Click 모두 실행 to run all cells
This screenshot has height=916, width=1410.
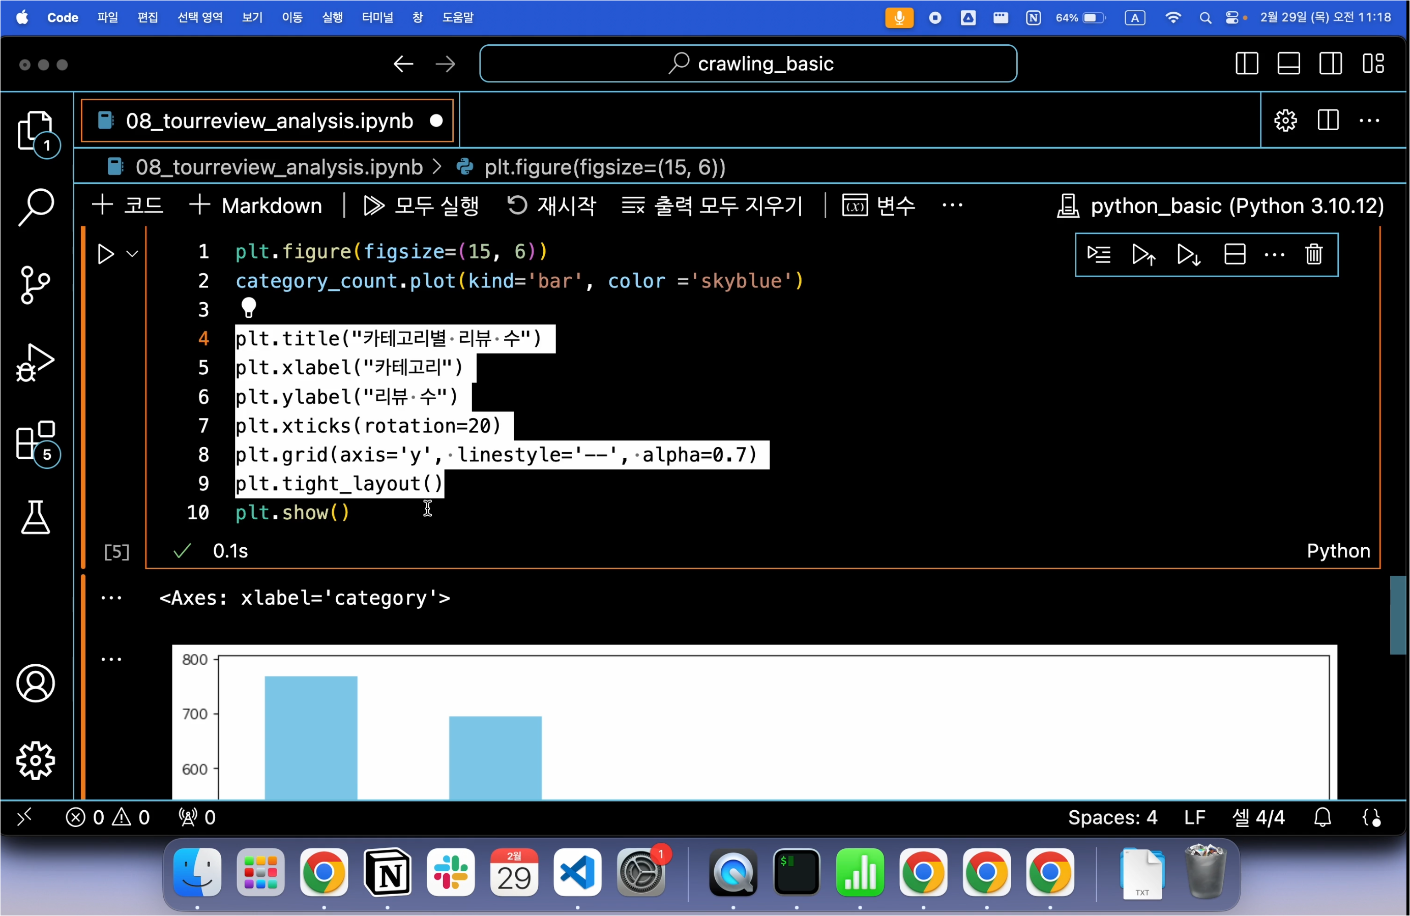[421, 206]
